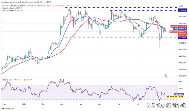Click the SMA (50, close) indicator legend

coord(12,11)
